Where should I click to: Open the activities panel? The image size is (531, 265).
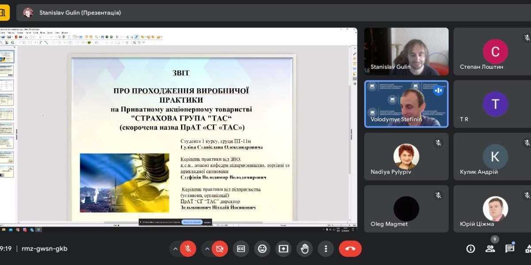point(528,249)
